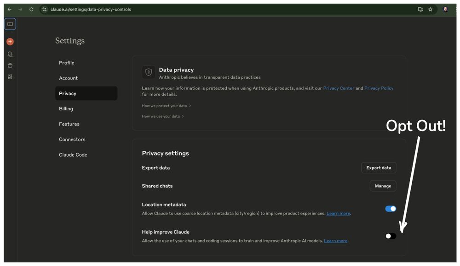The width and height of the screenshot is (460, 266).
Task: Select the Claude Code settings tab
Action: (73, 155)
